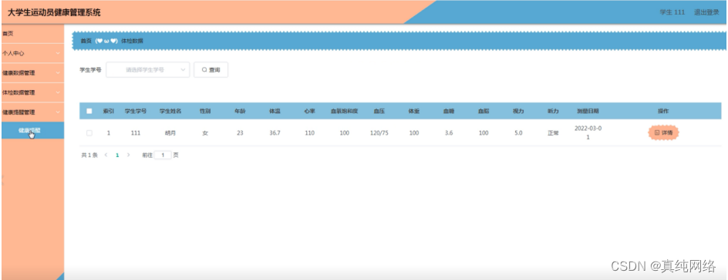Expand 体检数据管理 menu chevron
This screenshot has width=728, height=280.
[x=58, y=92]
